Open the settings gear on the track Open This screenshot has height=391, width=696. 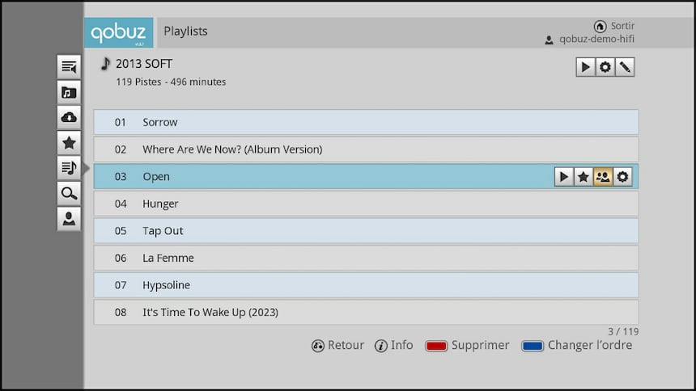(622, 177)
